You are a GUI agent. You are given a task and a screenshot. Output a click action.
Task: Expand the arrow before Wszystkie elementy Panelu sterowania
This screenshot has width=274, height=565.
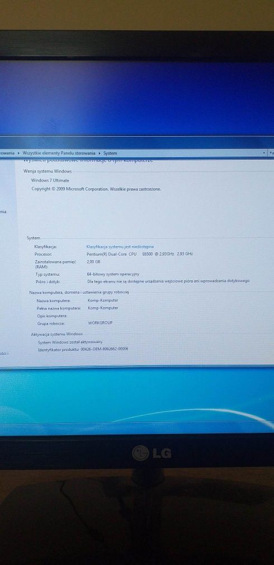coord(18,153)
